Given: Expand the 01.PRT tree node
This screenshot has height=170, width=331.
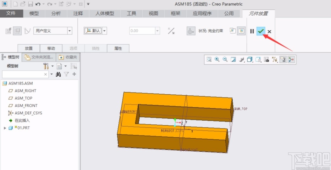Looking at the screenshot, I should [x=5, y=128].
